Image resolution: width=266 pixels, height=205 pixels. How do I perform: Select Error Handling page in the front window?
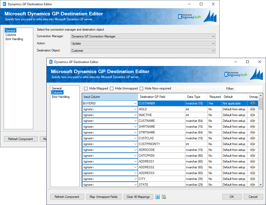point(61,97)
